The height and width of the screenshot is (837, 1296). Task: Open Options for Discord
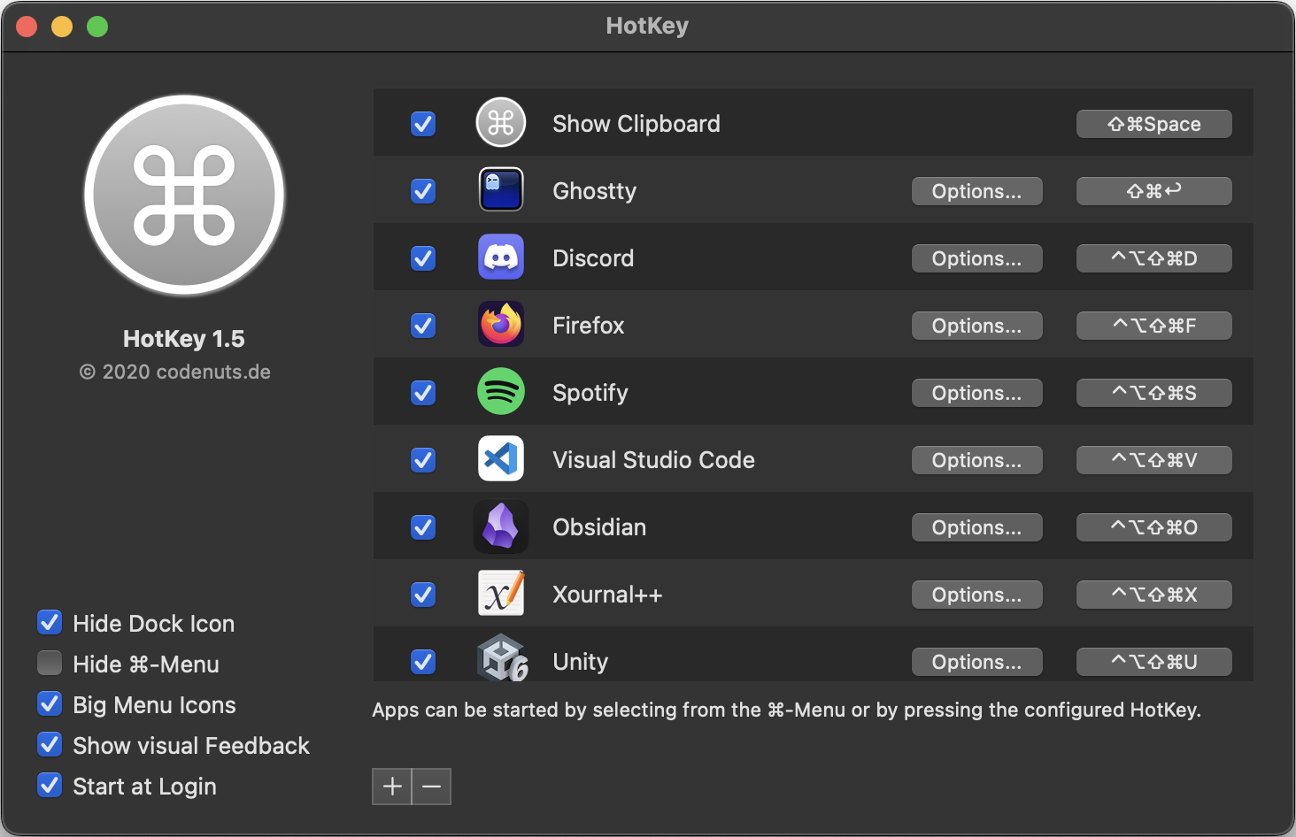976,257
